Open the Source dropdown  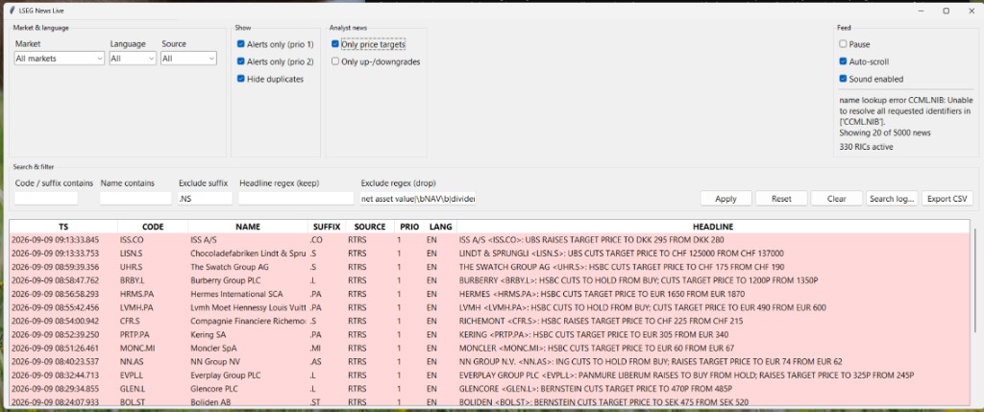coord(189,59)
